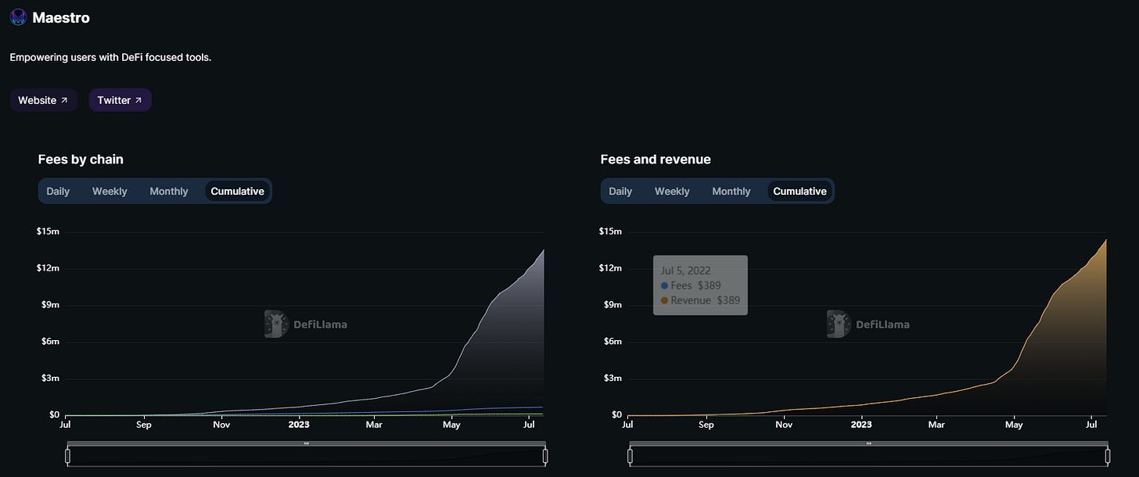The height and width of the screenshot is (477, 1139).
Task: Click the tooltip 'Fees $389' row
Action: tap(692, 285)
